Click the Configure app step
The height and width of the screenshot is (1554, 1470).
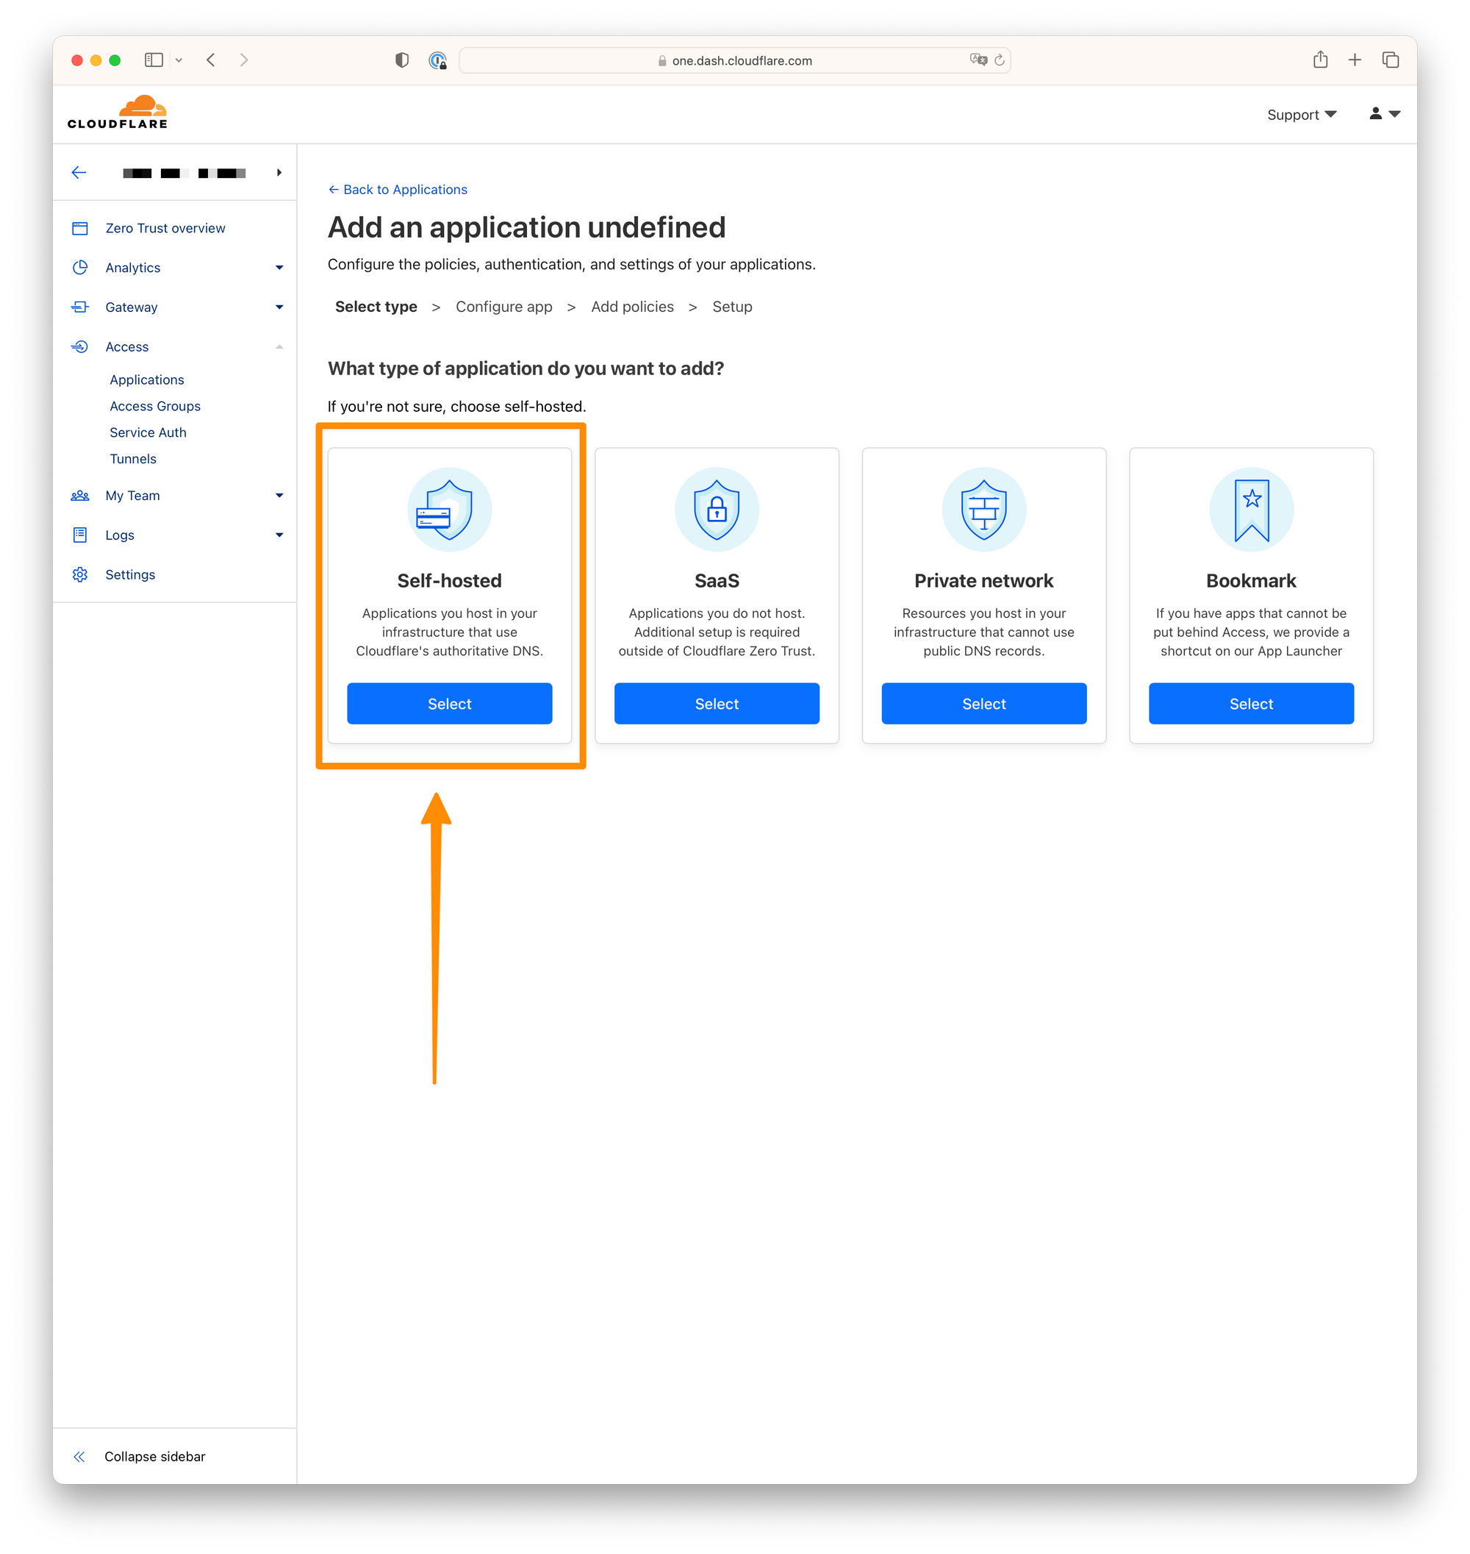(504, 307)
